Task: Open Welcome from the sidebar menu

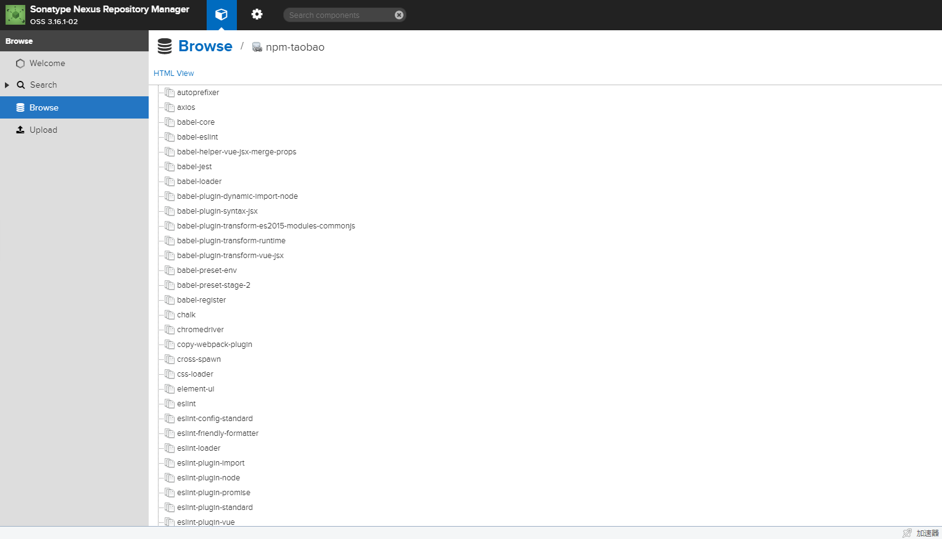Action: [x=48, y=63]
